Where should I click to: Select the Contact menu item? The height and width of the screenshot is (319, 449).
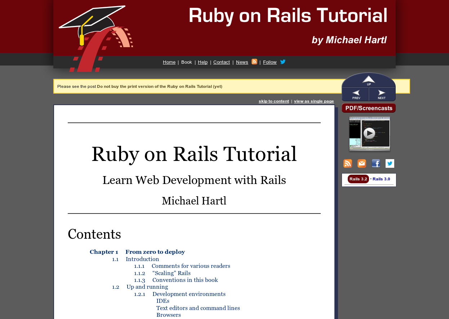(221, 62)
